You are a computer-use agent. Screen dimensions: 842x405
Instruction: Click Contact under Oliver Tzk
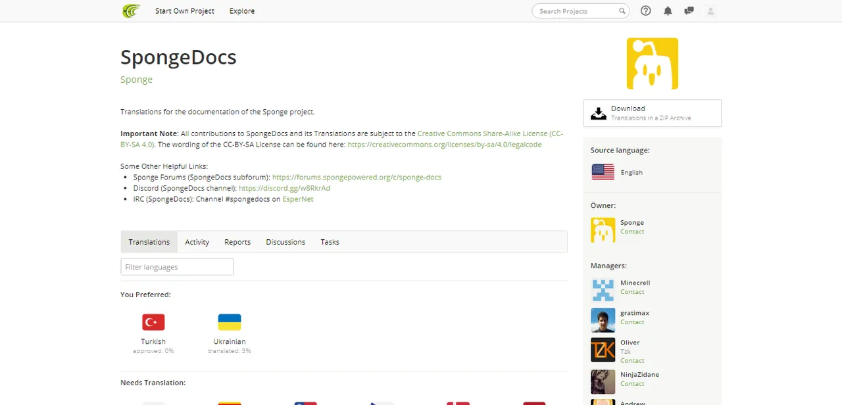coord(632,360)
